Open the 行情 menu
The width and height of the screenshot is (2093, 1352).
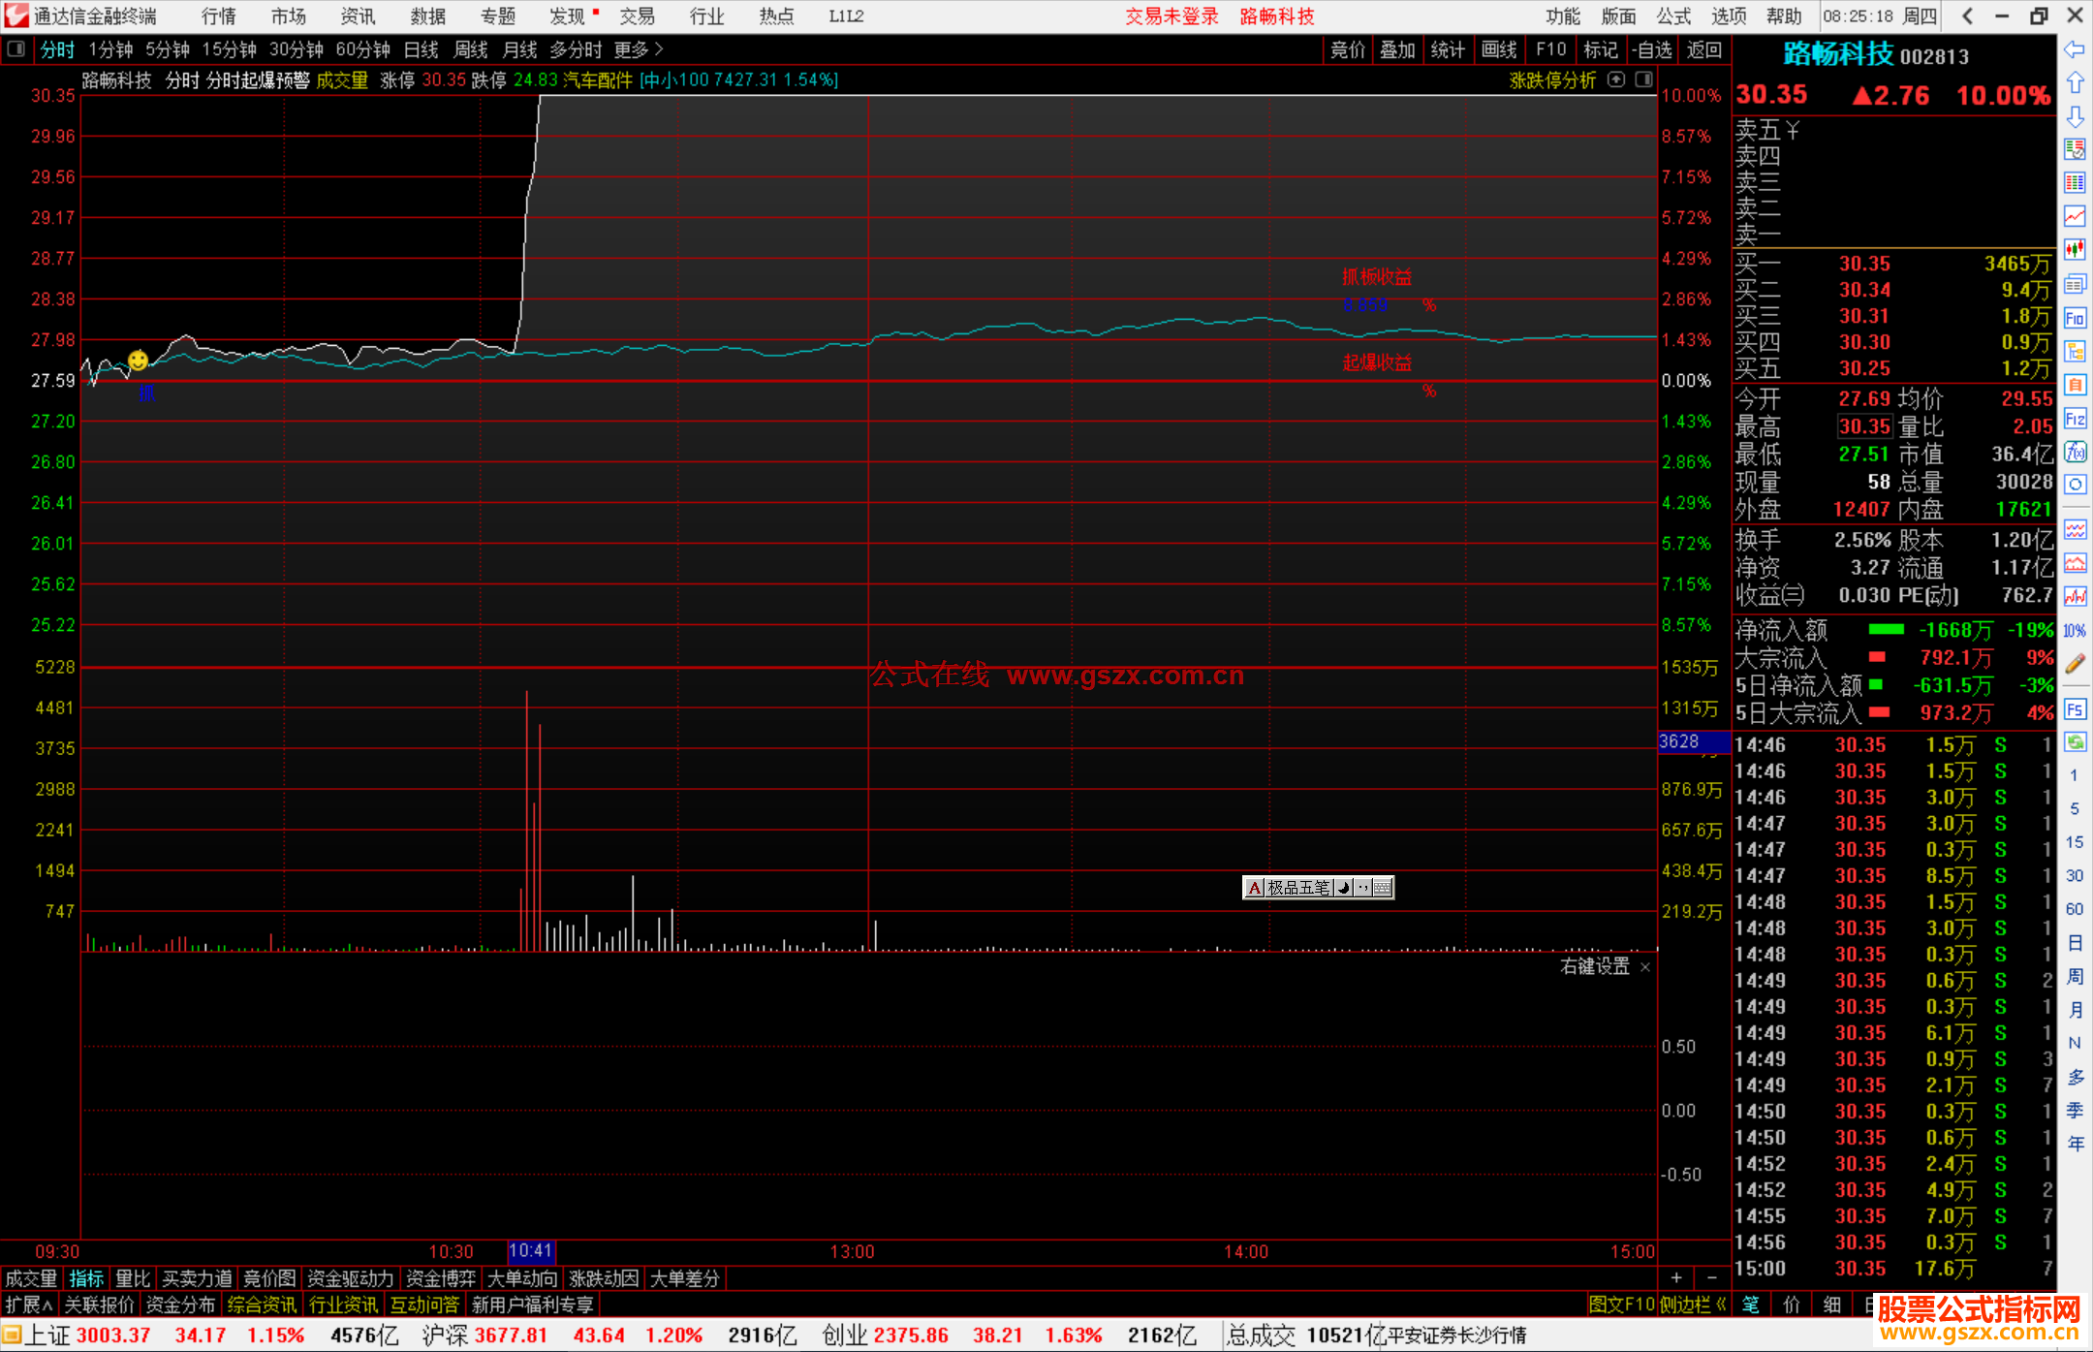pyautogui.click(x=219, y=16)
